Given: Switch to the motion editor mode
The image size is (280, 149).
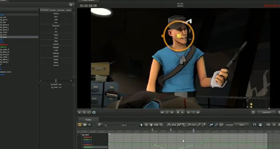Looking at the screenshot, I should (85, 125).
